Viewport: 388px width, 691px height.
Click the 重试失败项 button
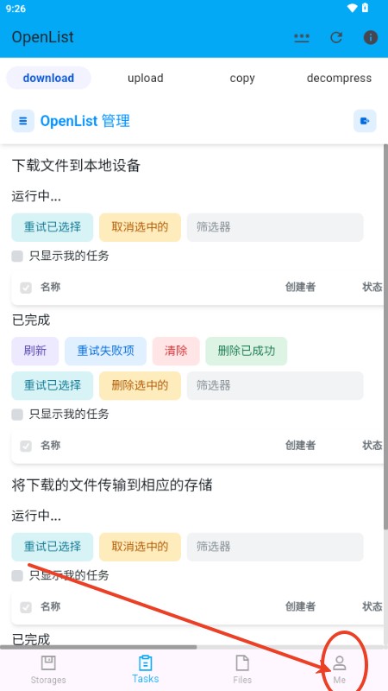coord(105,351)
